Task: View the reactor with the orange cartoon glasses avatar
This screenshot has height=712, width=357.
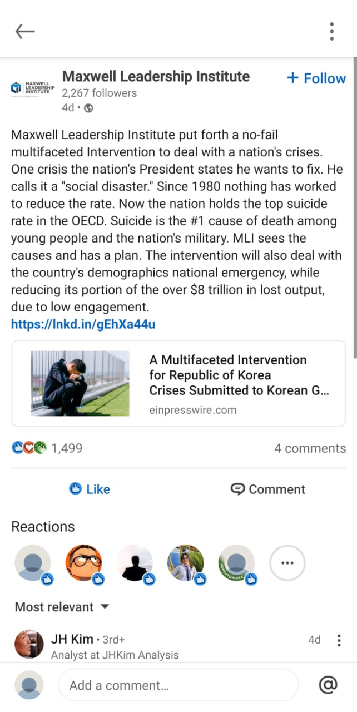Action: 83,563
